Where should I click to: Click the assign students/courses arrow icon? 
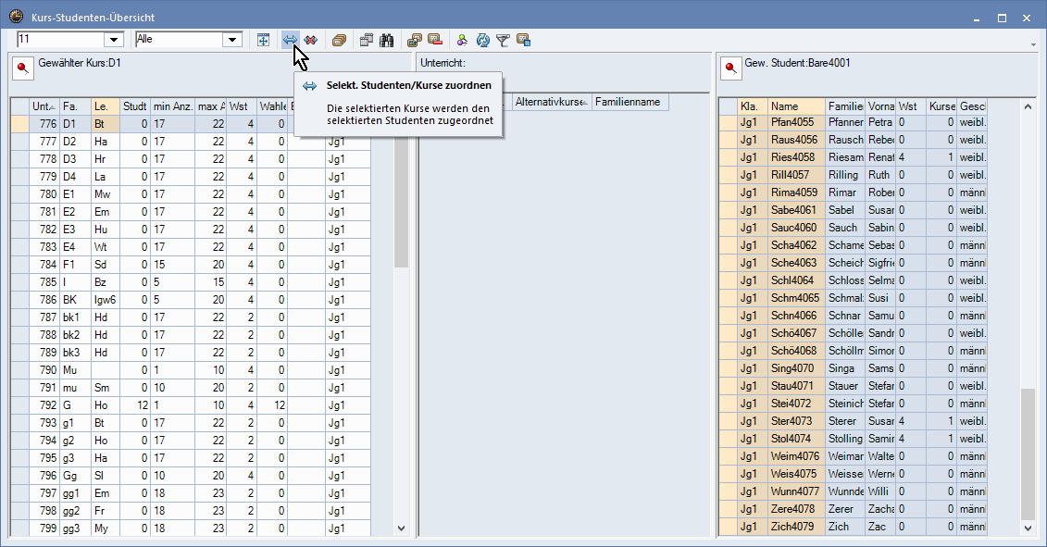coord(290,40)
